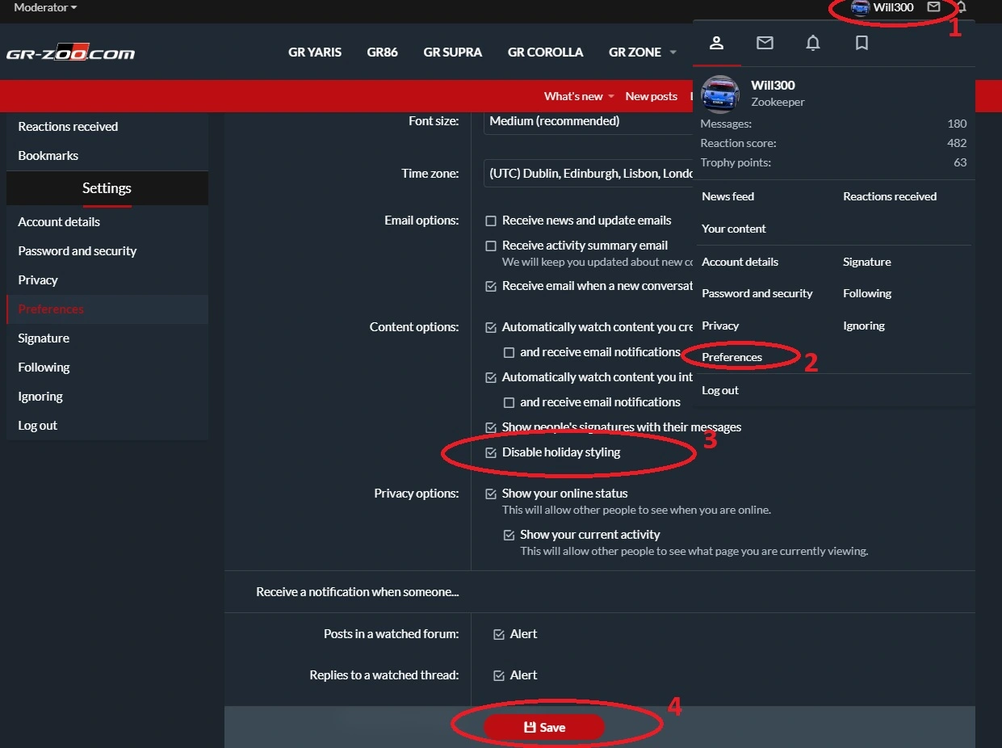Expand the GR ZONE navigation dropdown arrow
This screenshot has height=748, width=1002.
click(x=673, y=53)
